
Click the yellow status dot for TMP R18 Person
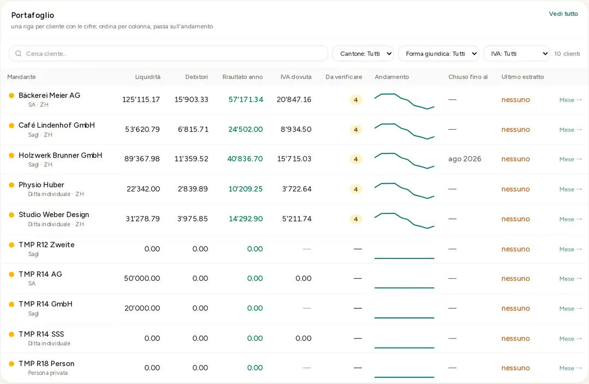click(11, 364)
